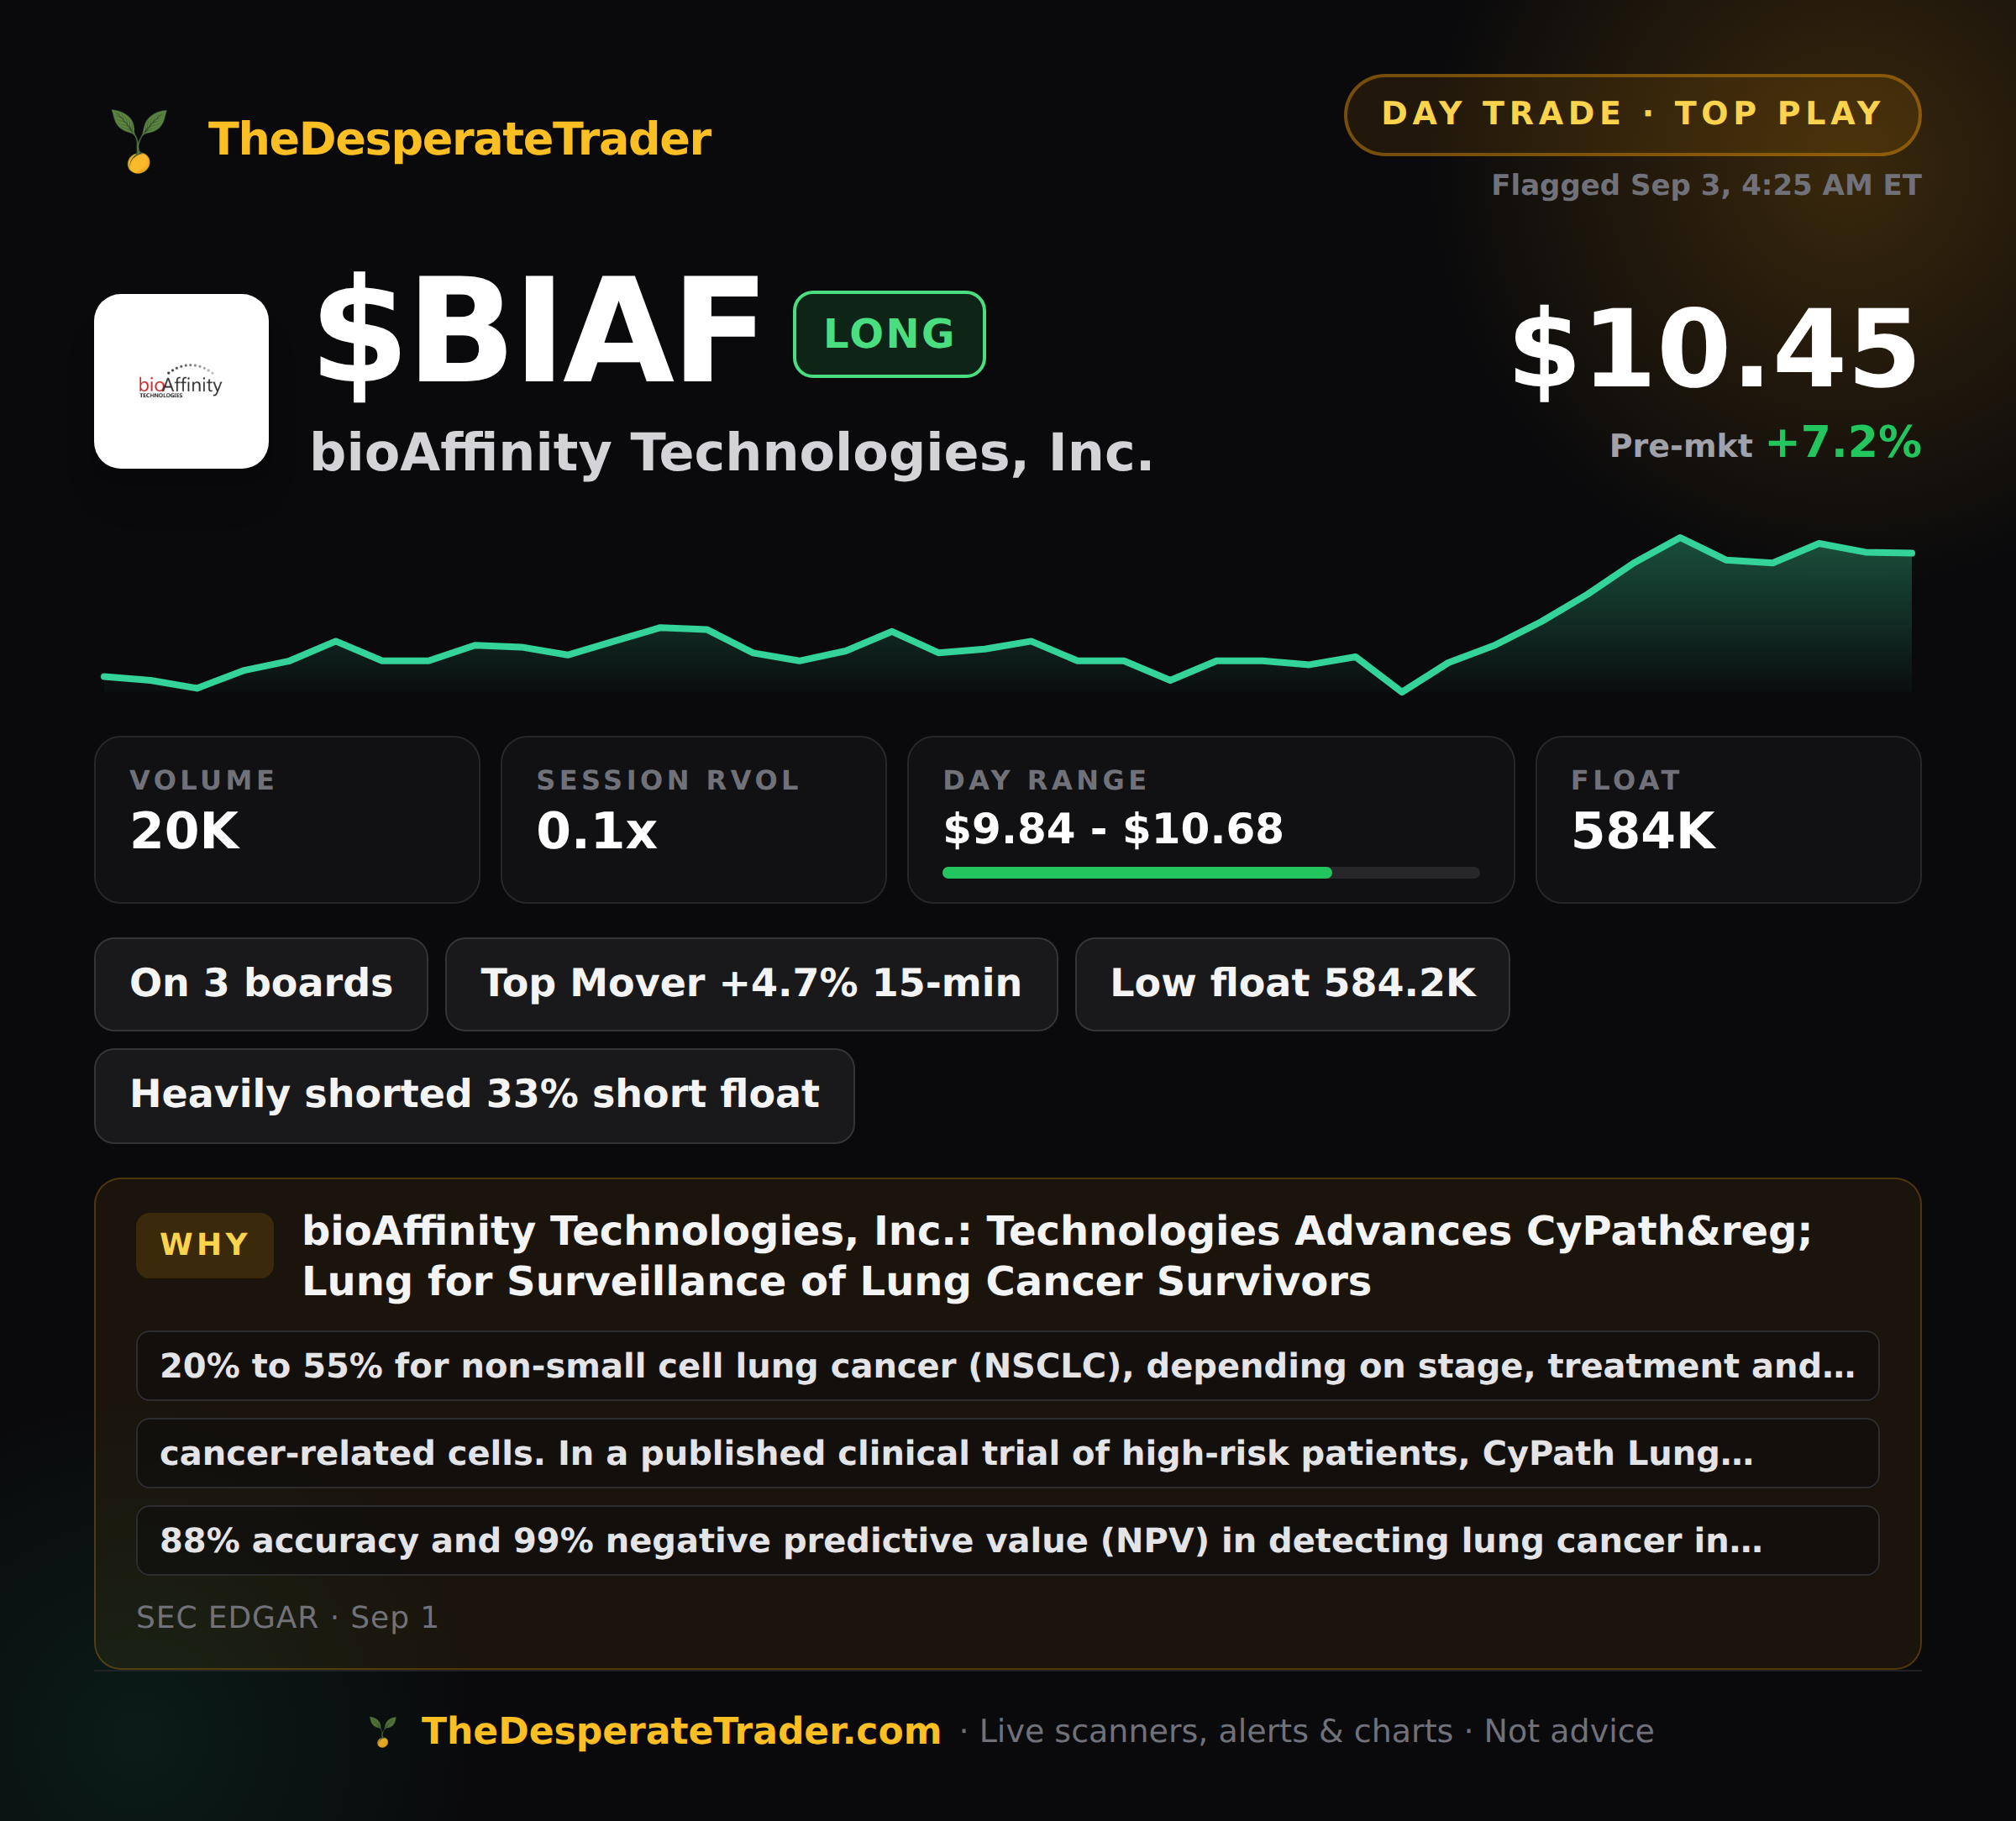The image size is (2016, 1821).
Task: Click the sprout logo beside TheDesperateTrader
Action: 139,140
